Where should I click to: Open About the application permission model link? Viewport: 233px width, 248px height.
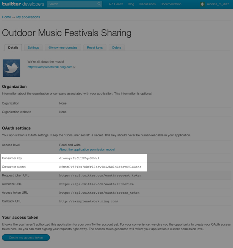point(87,150)
